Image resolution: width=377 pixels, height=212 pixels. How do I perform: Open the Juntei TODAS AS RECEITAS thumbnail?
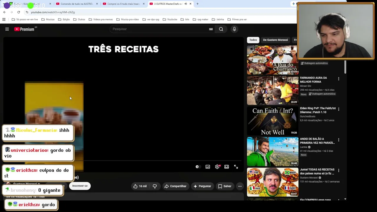[x=272, y=182]
